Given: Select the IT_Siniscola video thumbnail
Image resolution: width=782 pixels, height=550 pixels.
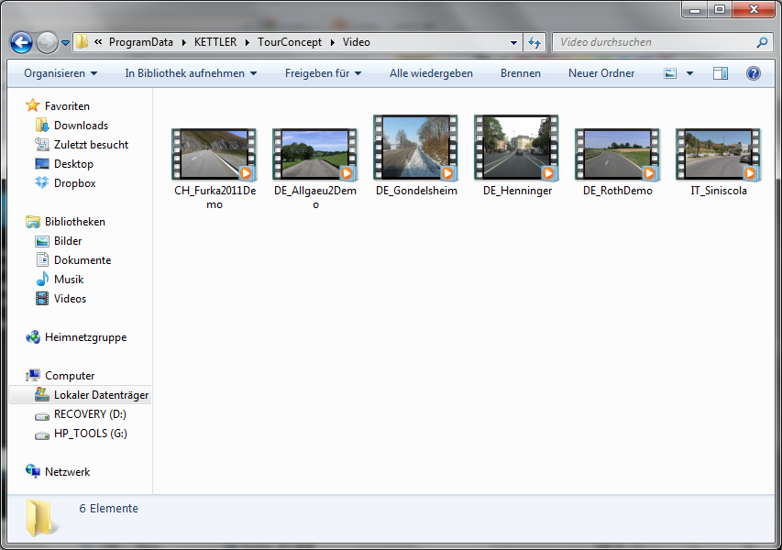Looking at the screenshot, I should [x=718, y=154].
